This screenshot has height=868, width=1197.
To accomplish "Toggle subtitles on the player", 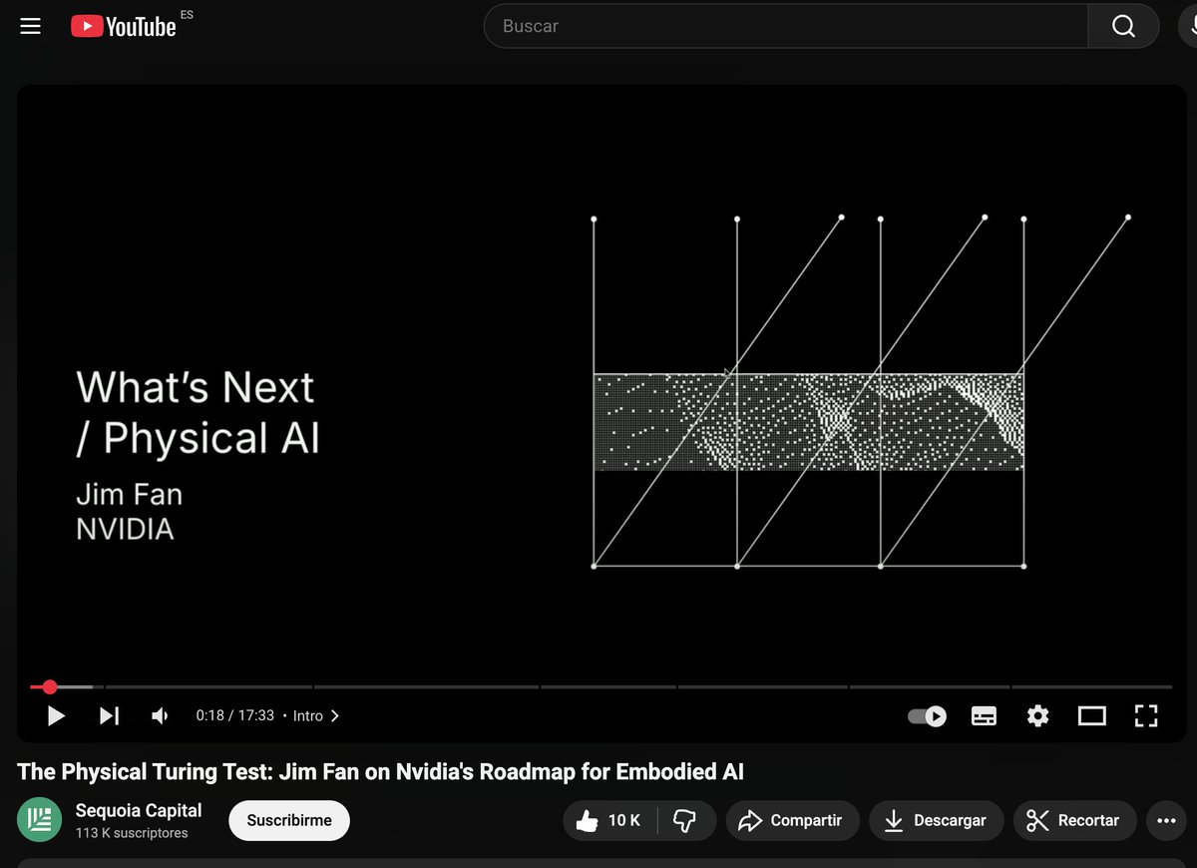I will click(x=984, y=715).
